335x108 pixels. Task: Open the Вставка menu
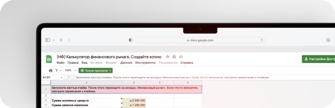(96, 63)
